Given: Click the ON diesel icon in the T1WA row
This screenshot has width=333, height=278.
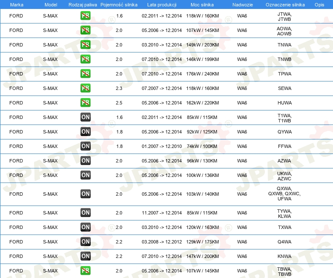Looking at the screenshot, I should click(x=85, y=117).
